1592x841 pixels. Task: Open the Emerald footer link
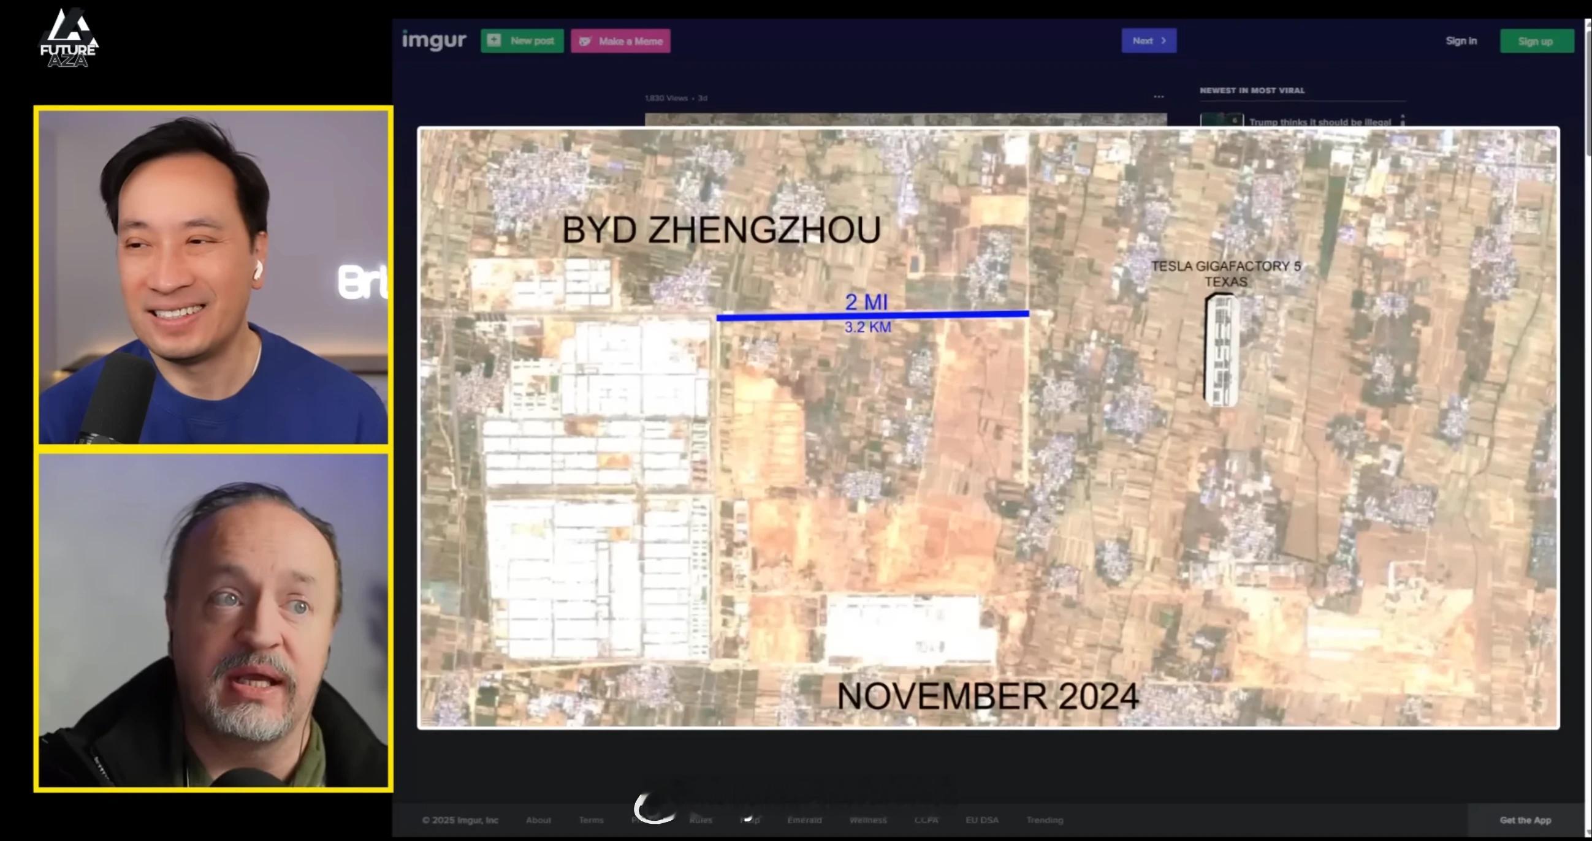point(804,820)
